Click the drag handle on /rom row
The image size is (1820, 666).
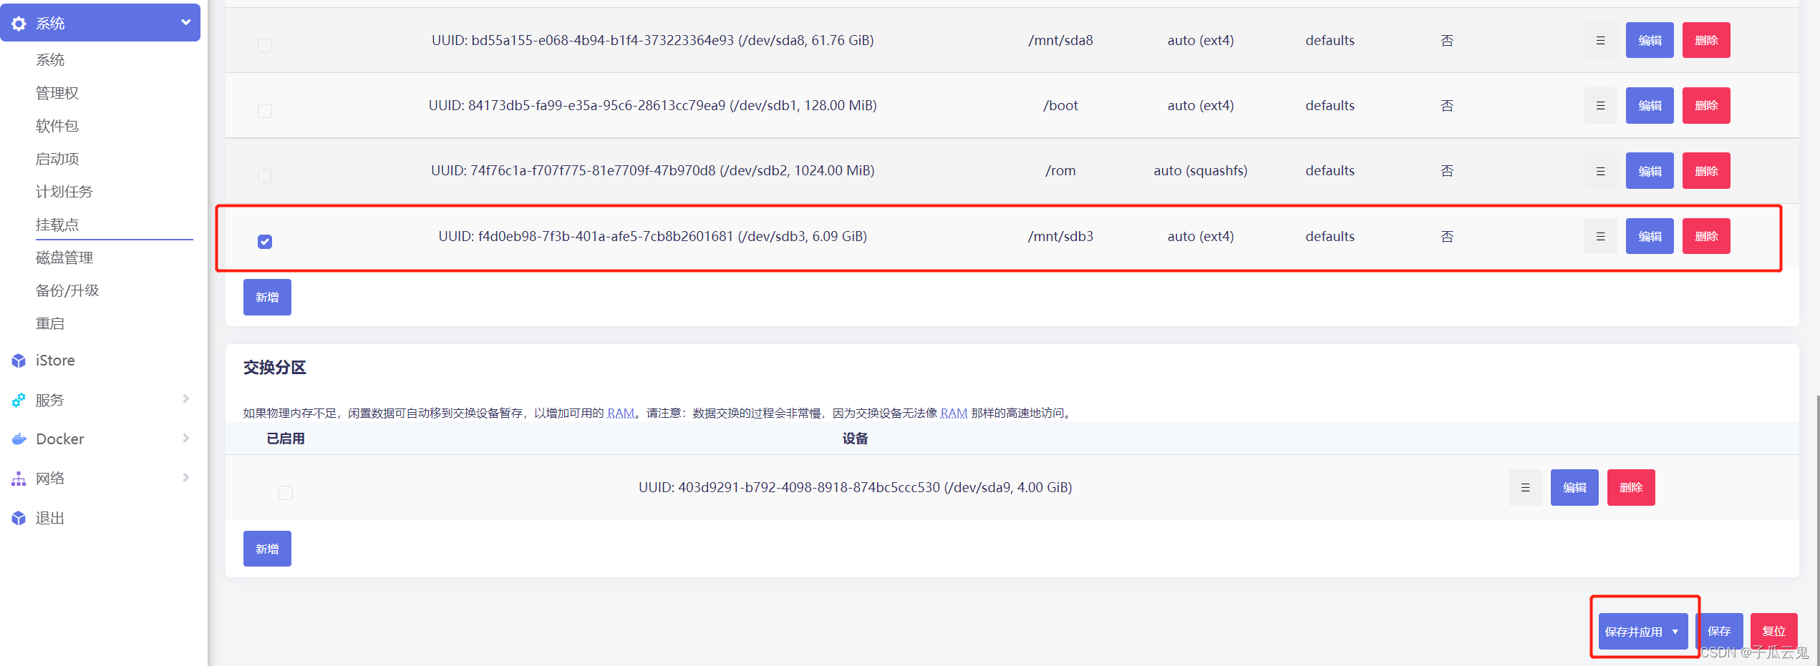(1600, 171)
